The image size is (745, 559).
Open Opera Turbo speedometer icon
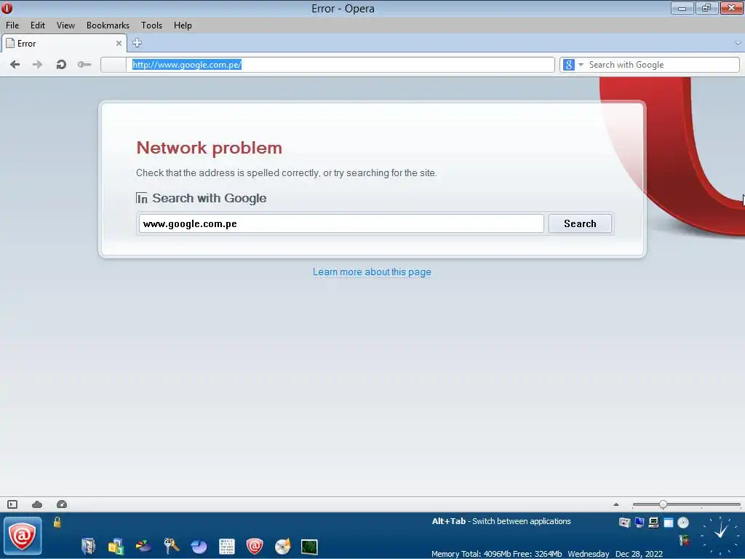[62, 504]
